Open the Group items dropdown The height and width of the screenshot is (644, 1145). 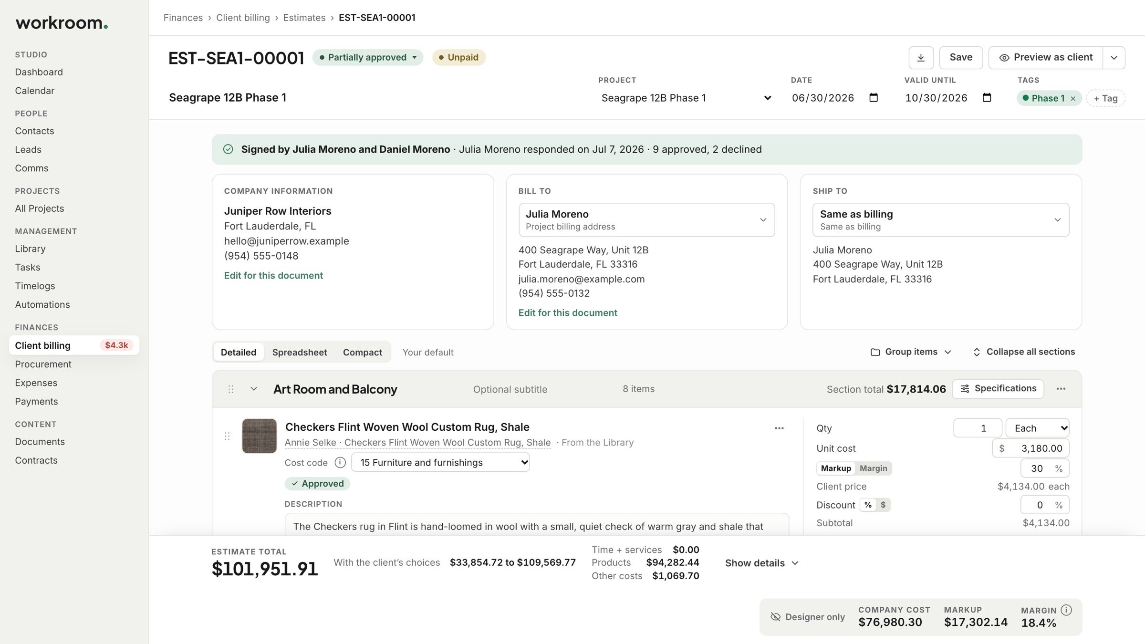point(911,352)
